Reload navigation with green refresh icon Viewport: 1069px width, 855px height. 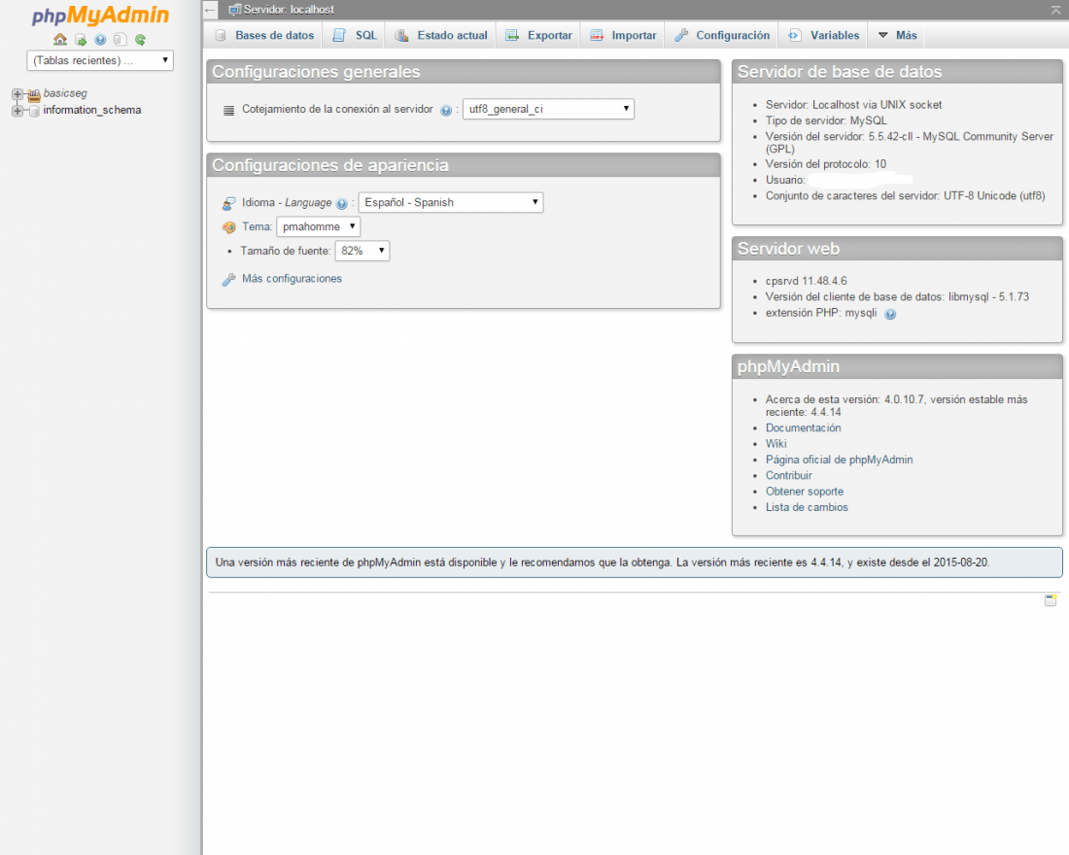[141, 40]
